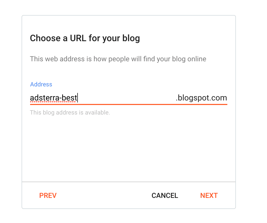The height and width of the screenshot is (223, 267).
Task: Click the blue Address label
Action: (x=41, y=84)
